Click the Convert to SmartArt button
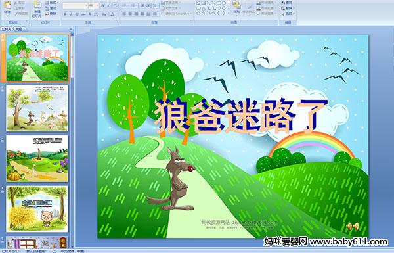This screenshot has width=394, height=253. (x=175, y=14)
